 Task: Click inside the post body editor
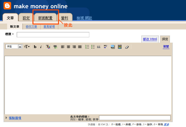tap(88, 85)
